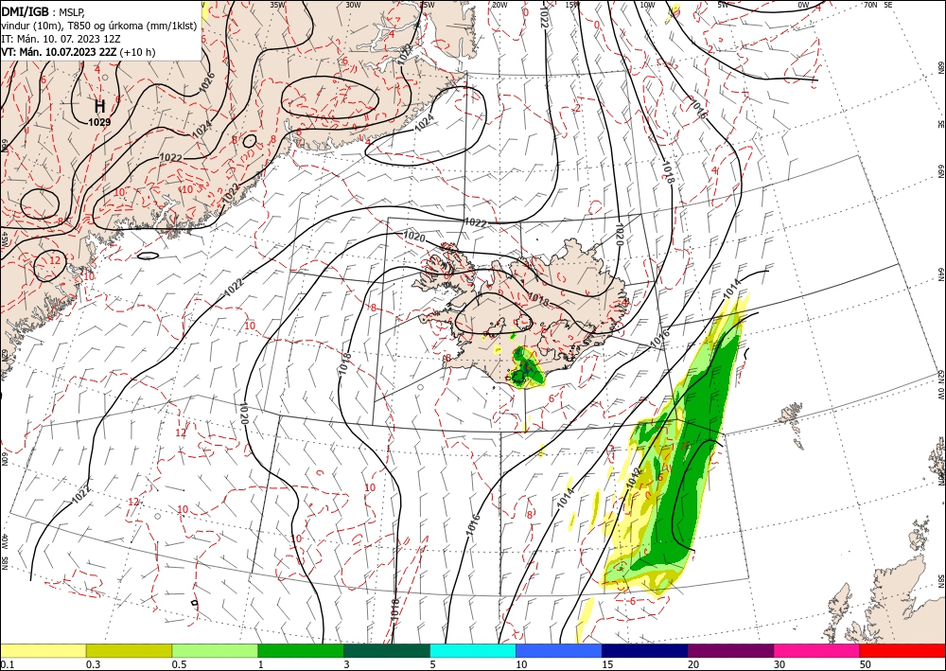The image size is (946, 671).
Task: Click the 1018 isobar label over Iceland
Action: (539, 297)
